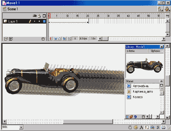
Task: Open the zoom percentage dropdown
Action: click(x=21, y=127)
